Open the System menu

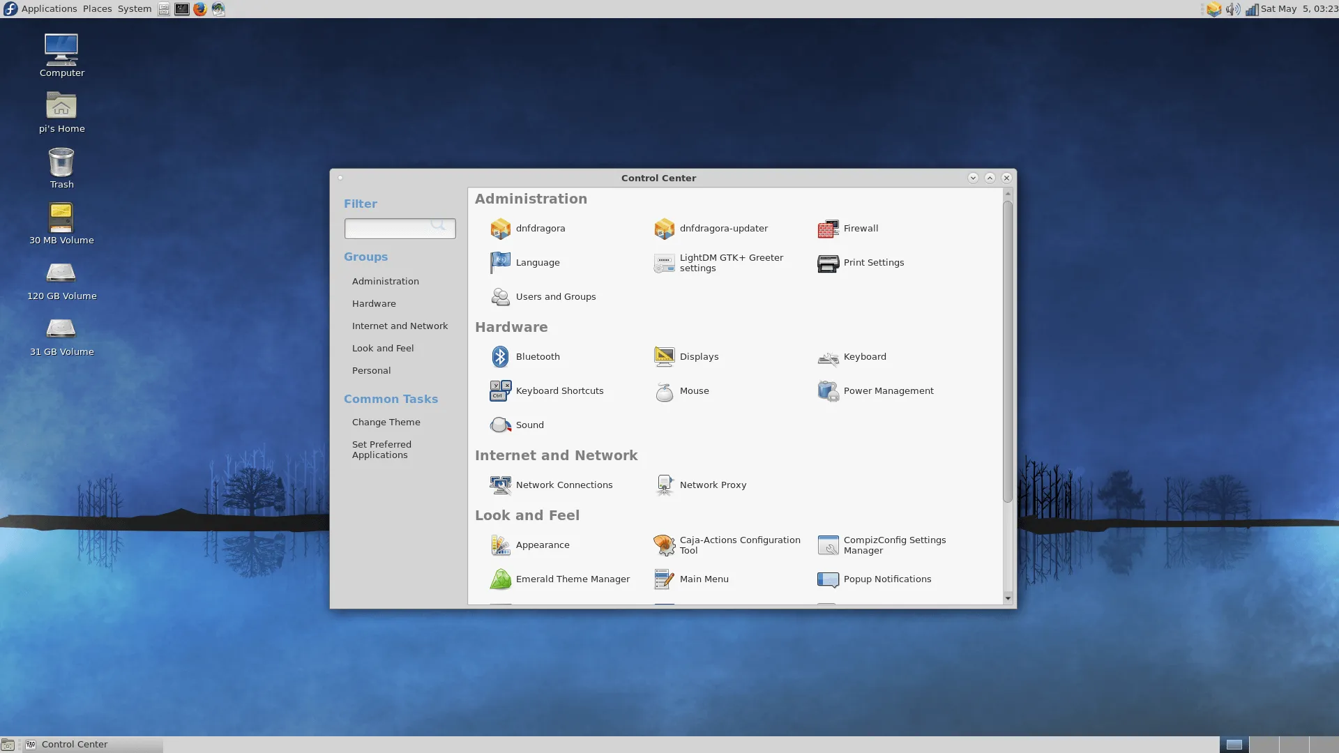point(134,9)
